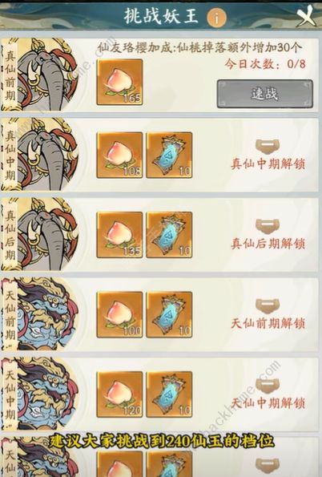Screen dimensions: 322x477
Task: Tap the 天仙前期解锁 locked label
Action: [268, 323]
